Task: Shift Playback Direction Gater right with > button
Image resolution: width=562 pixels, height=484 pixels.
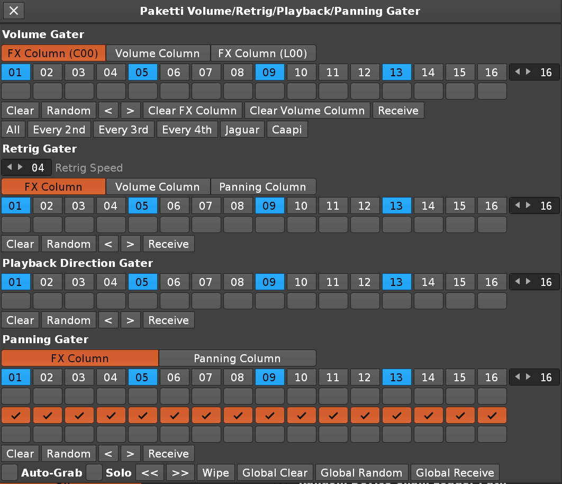Action: click(130, 320)
